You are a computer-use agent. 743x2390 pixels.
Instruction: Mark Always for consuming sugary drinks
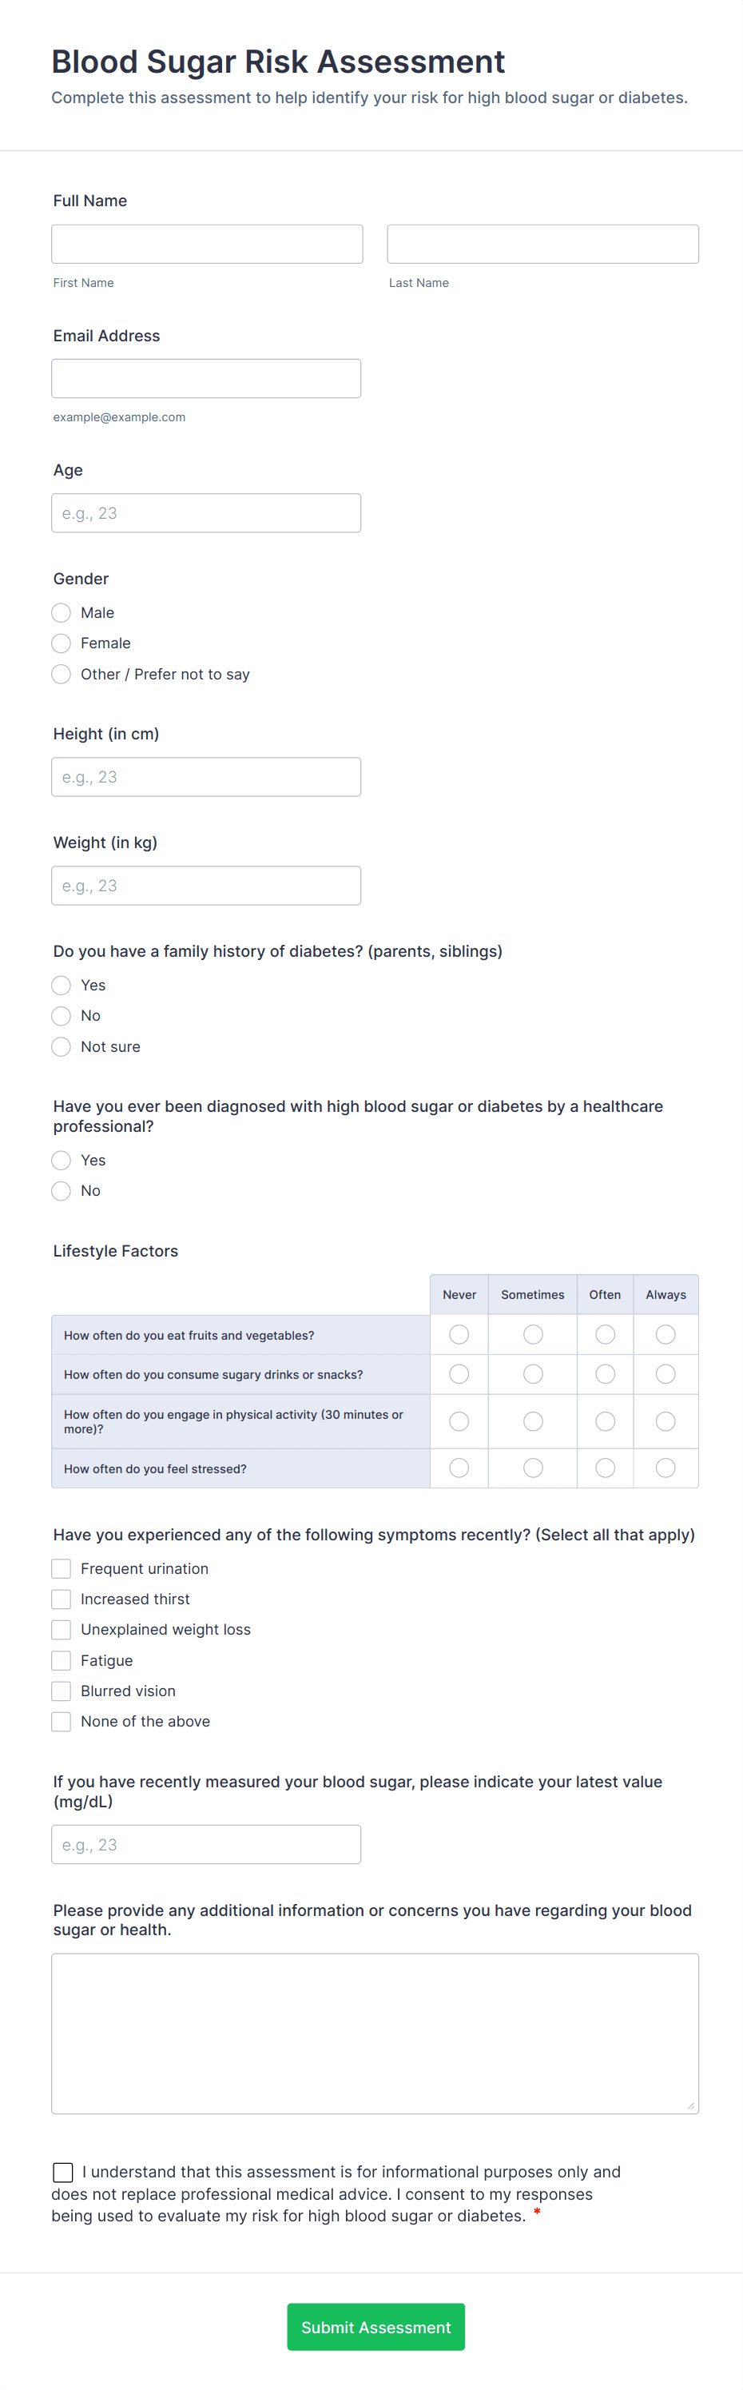(x=665, y=1374)
